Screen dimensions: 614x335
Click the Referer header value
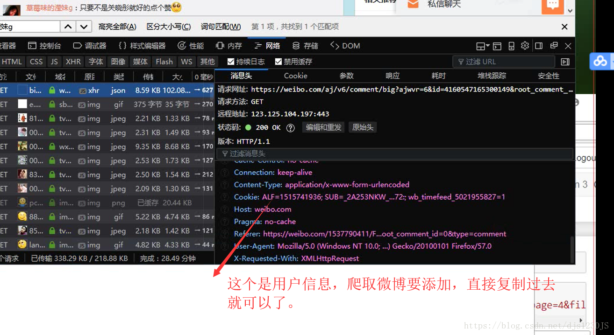(x=385, y=234)
